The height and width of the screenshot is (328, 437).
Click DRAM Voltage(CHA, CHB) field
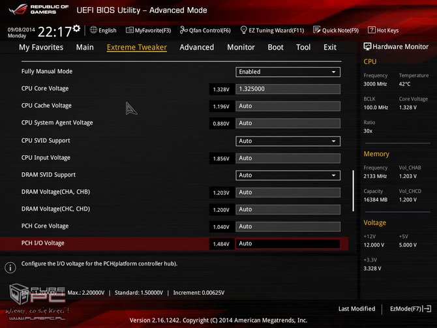[288, 192]
